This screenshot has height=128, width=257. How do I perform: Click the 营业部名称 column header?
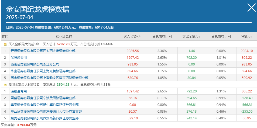coord(64,36)
